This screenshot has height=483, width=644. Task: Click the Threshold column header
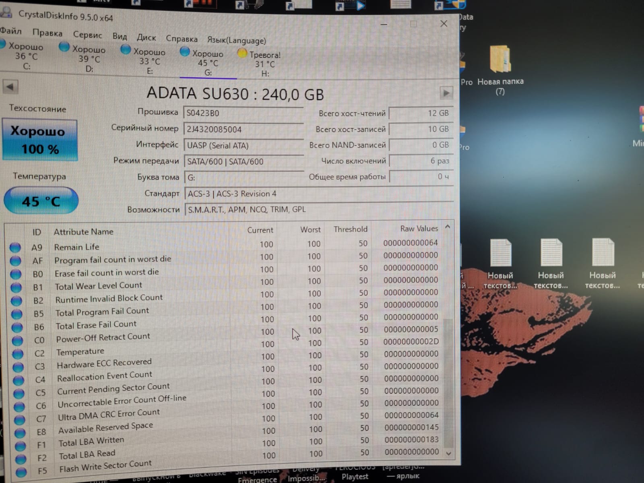pos(350,229)
